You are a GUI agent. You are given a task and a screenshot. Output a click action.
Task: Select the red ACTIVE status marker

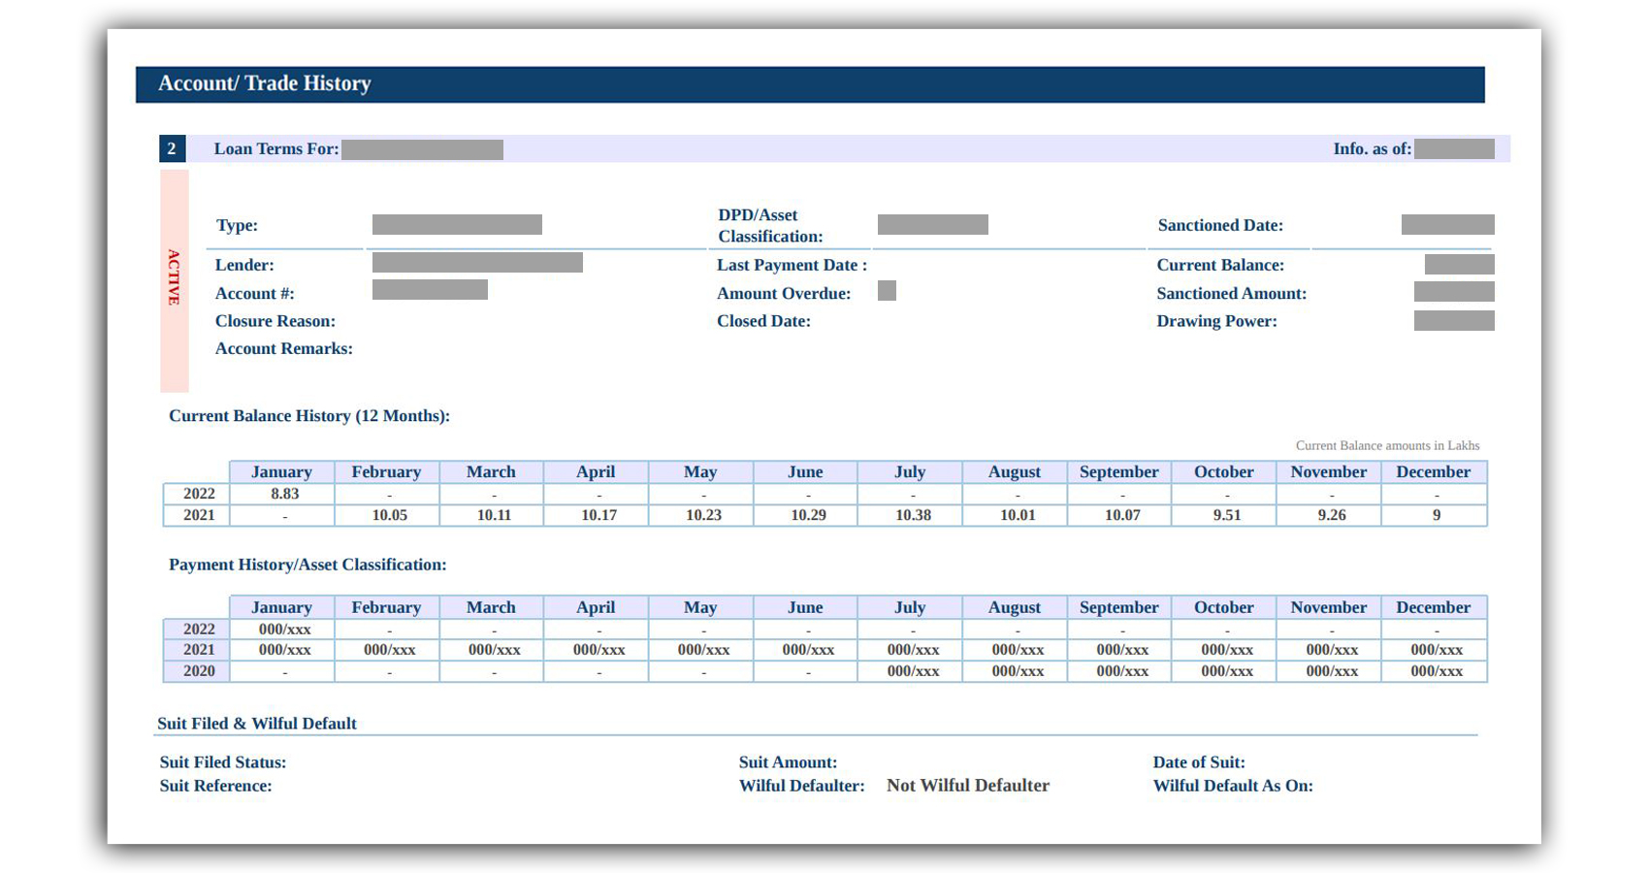174,278
